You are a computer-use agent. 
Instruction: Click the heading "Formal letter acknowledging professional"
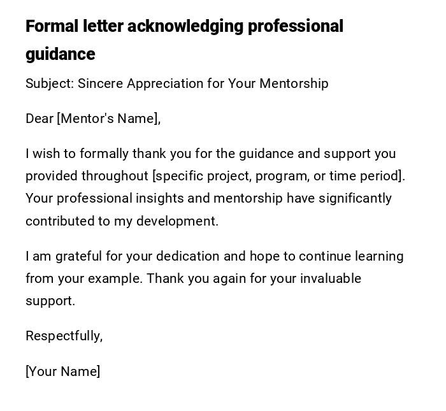(184, 27)
